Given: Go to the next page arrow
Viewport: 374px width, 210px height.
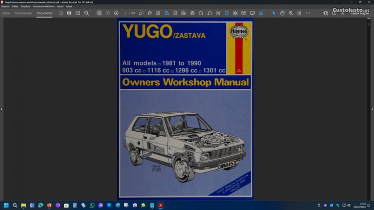Looking at the screenshot, I should 116,13.
